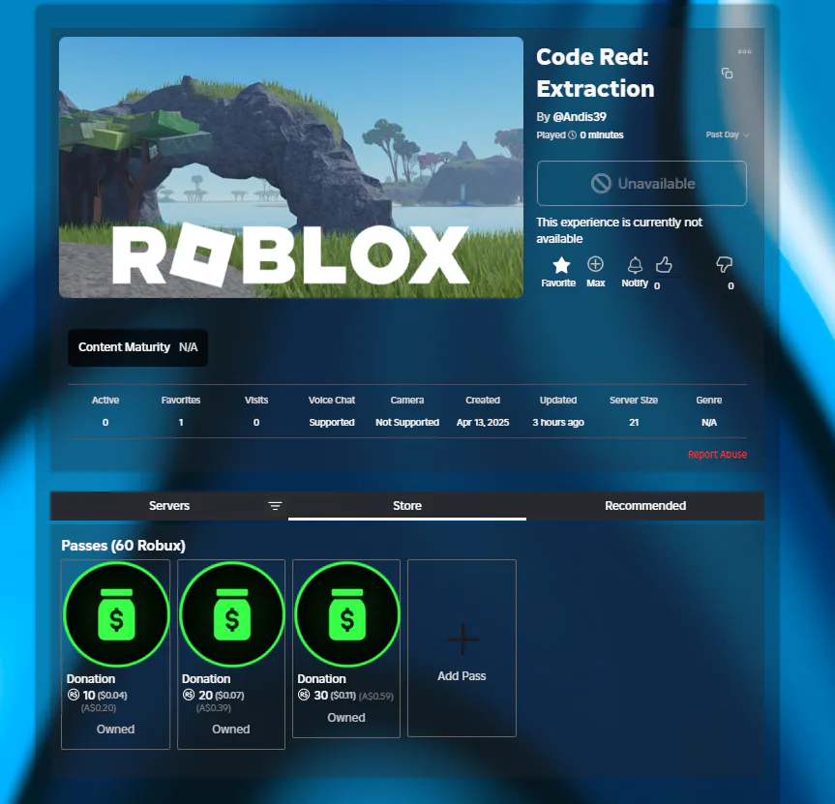Switch to the Recommended tab

tap(645, 505)
